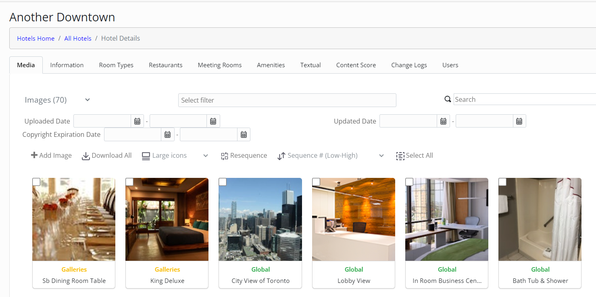Open the Updated Date end calendar picker
Image resolution: width=596 pixels, height=297 pixels.
pos(519,121)
